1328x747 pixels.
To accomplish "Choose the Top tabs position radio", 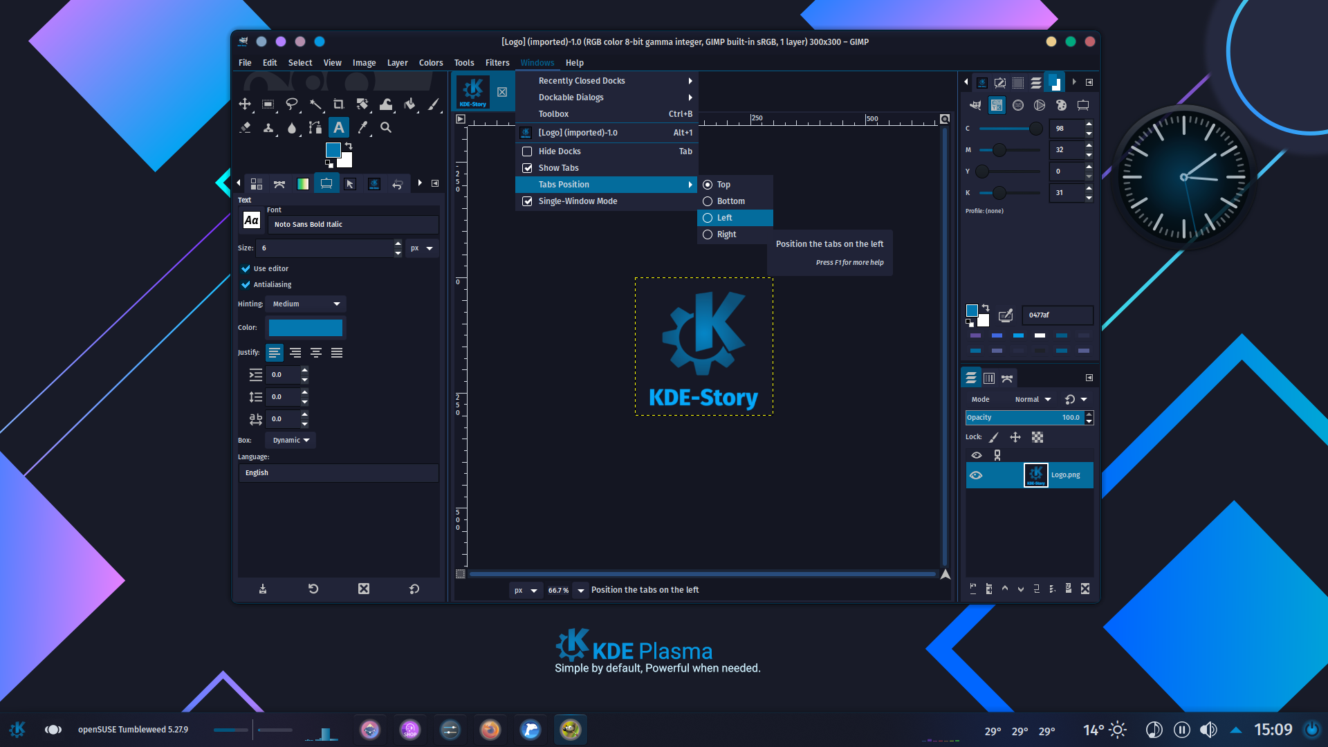I will 708,185.
